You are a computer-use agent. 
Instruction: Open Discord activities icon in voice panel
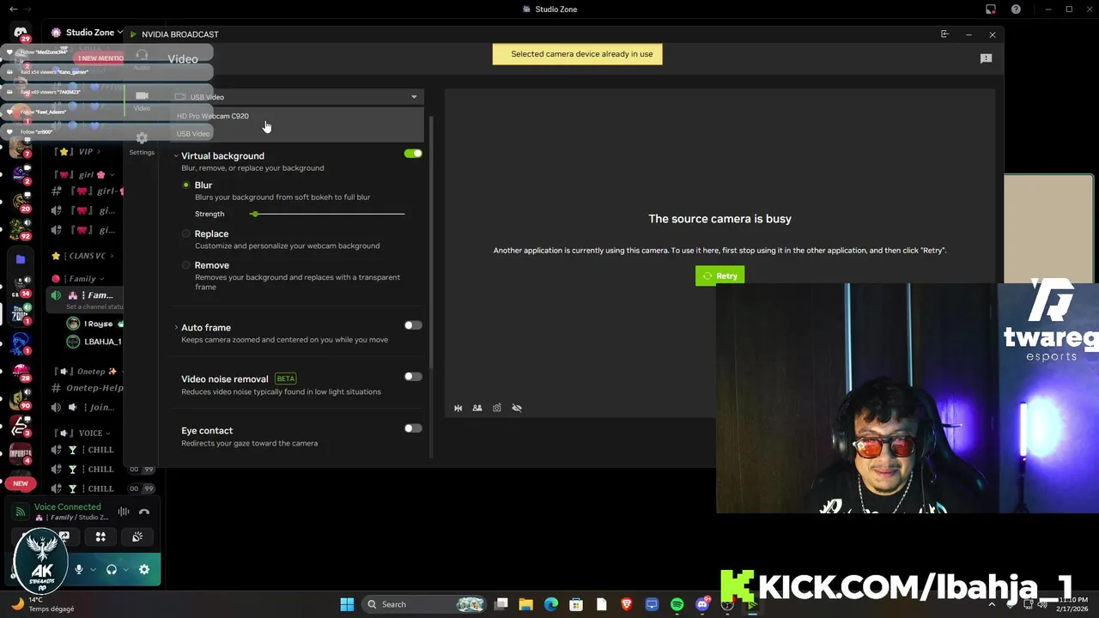click(x=100, y=536)
